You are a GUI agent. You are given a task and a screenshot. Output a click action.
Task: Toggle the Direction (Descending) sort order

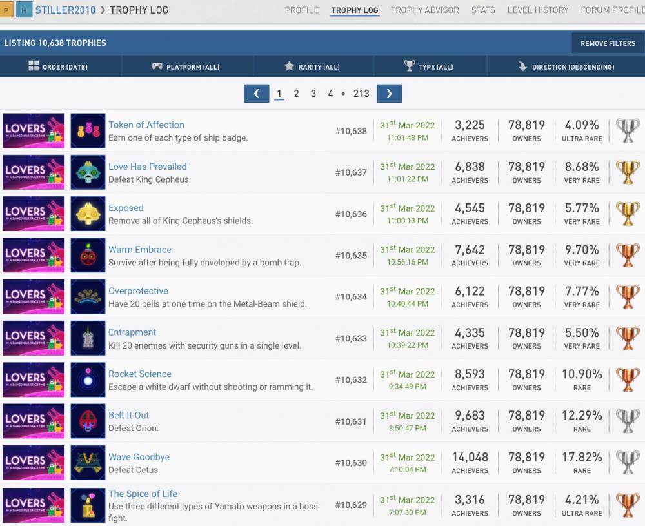point(566,66)
